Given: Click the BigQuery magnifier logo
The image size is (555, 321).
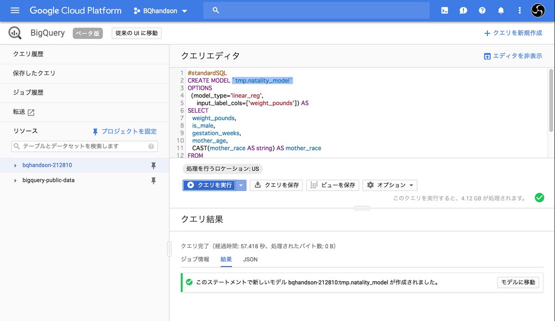Looking at the screenshot, I should (x=15, y=33).
